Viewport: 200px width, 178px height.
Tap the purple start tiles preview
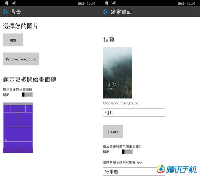pos(18,128)
